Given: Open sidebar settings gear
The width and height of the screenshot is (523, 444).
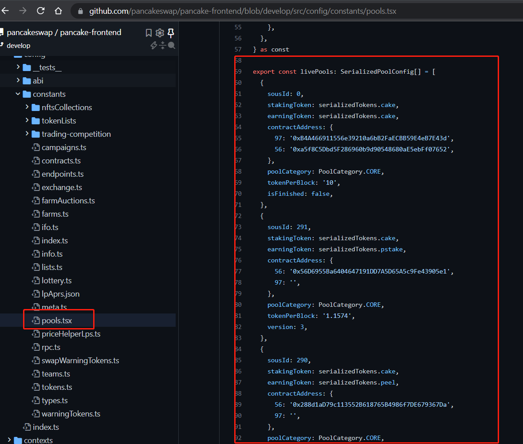Looking at the screenshot, I should coord(160,33).
